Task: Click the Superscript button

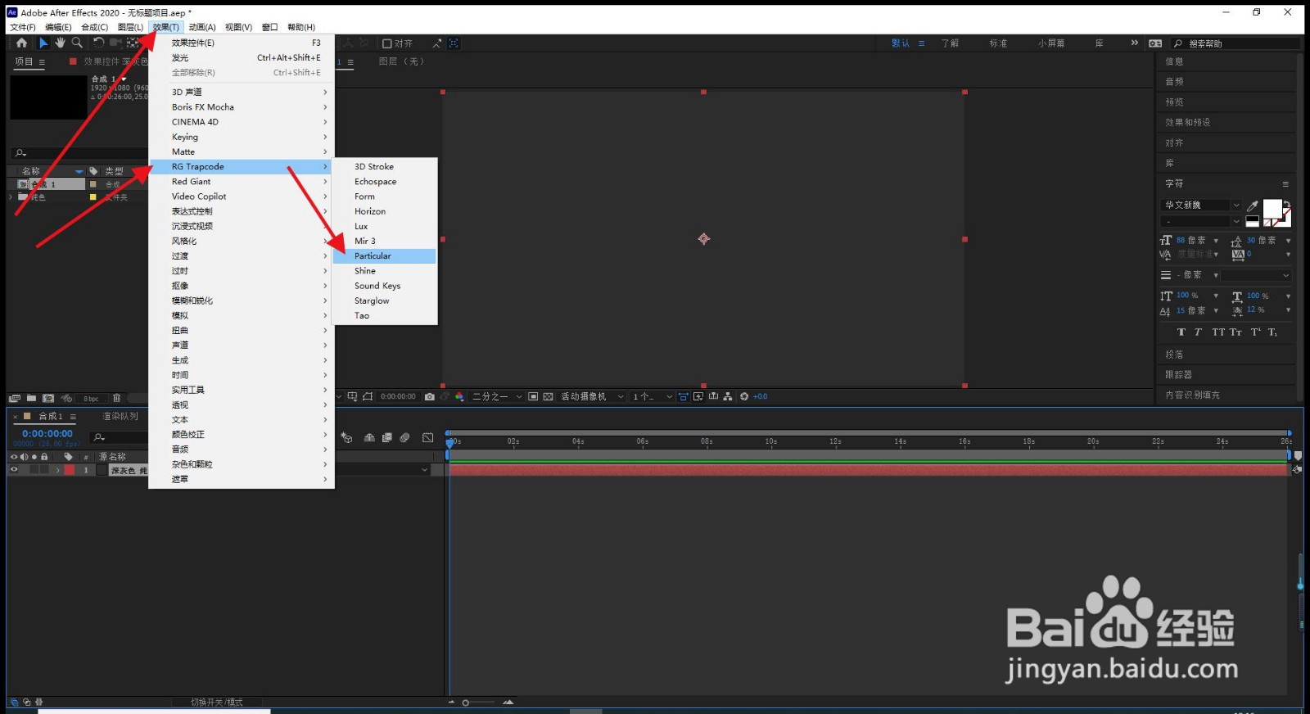Action: (1256, 332)
